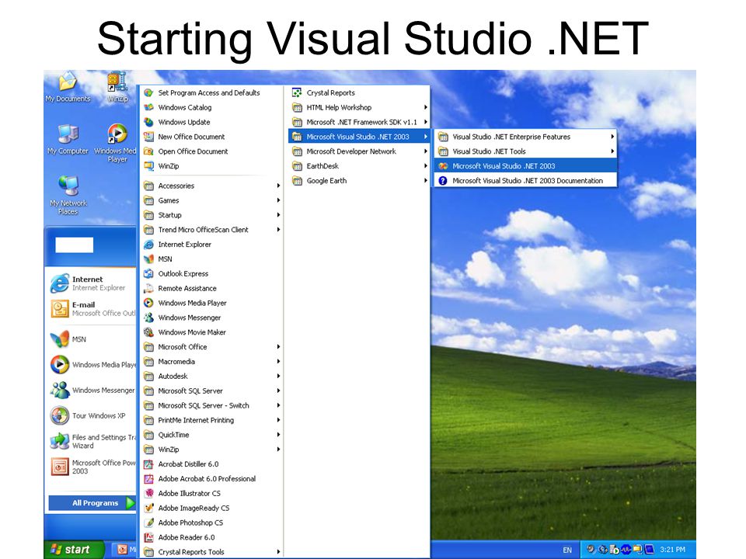746x559 pixels.
Task: Click the MSN butterfly icon in Start menu left pane
Action: click(60, 339)
